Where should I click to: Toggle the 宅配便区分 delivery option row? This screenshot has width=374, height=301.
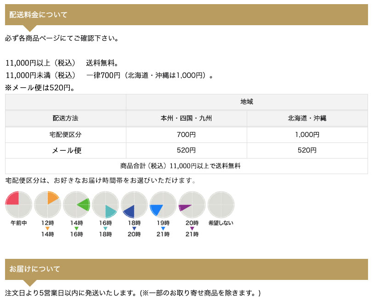[65, 135]
